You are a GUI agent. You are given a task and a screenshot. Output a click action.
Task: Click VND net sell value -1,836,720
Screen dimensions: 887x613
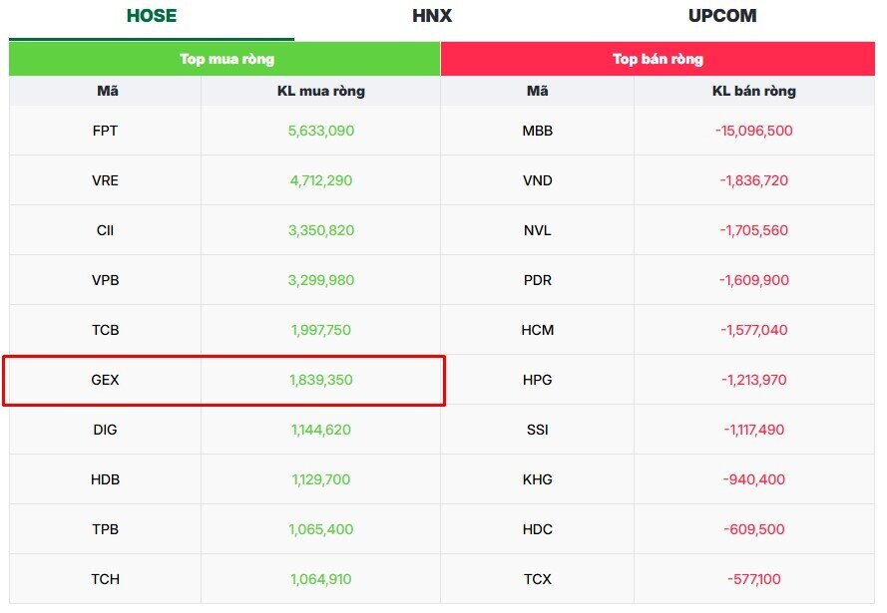coord(754,180)
